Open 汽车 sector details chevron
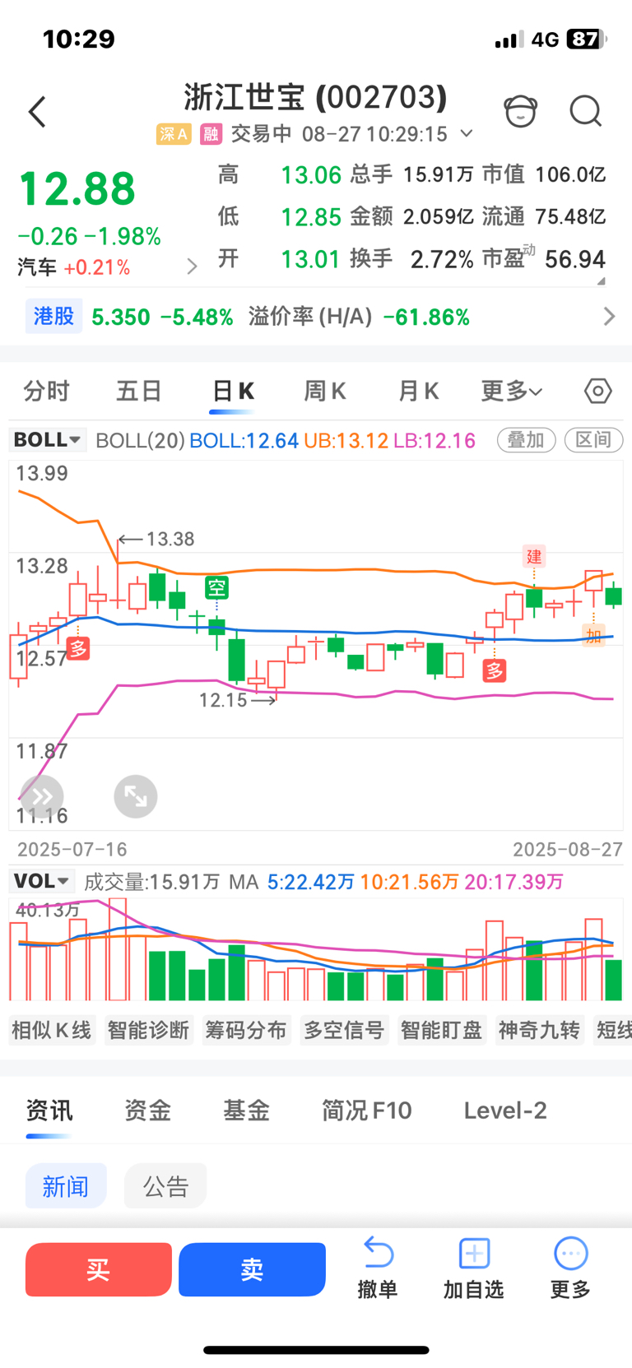The width and height of the screenshot is (632, 1368). (x=192, y=267)
